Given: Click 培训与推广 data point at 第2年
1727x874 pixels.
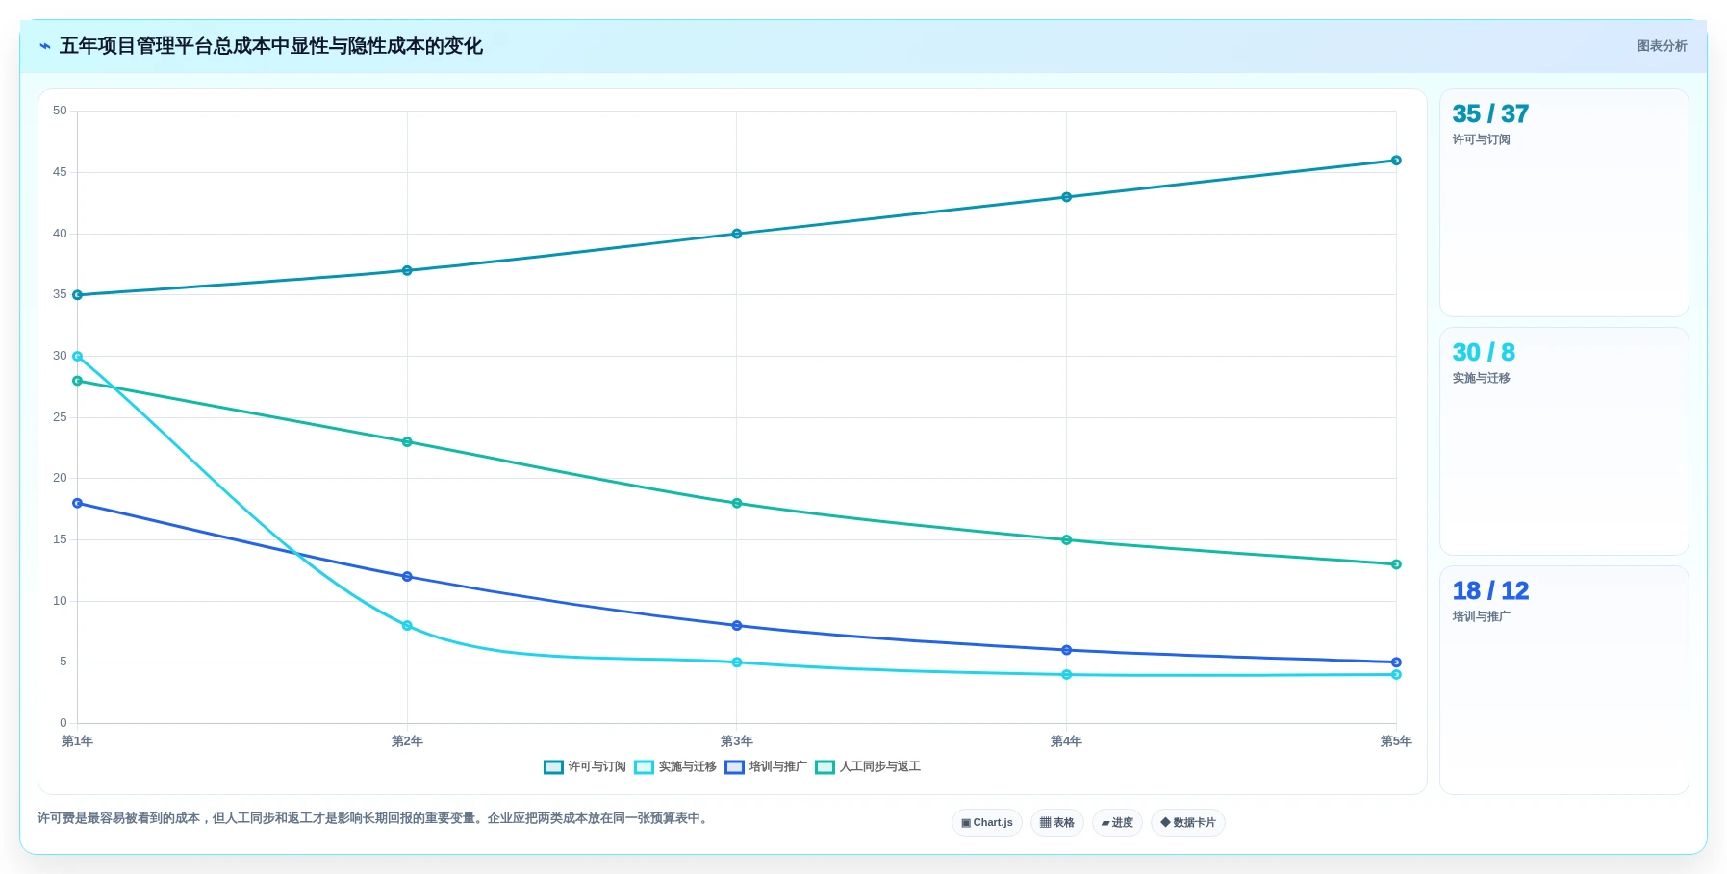Looking at the screenshot, I should [407, 577].
